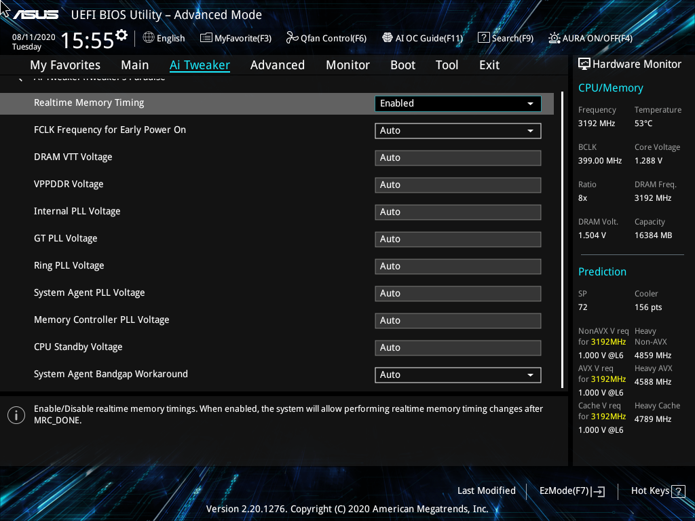Click AURA ON/OFF(F4) label
Viewport: 695px width, 521px height.
pyautogui.click(x=597, y=38)
